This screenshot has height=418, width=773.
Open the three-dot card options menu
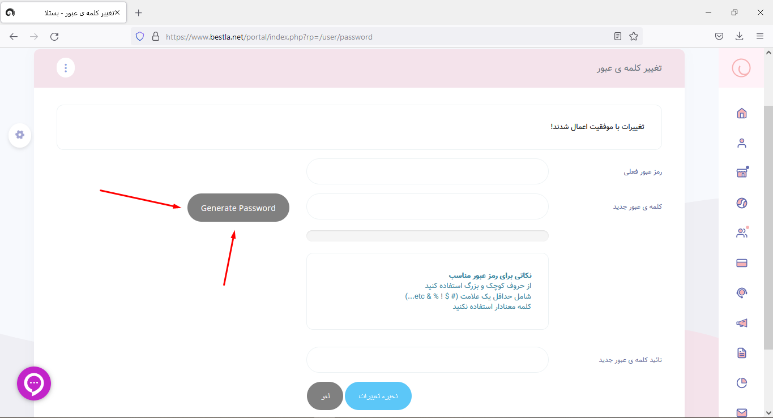(66, 68)
